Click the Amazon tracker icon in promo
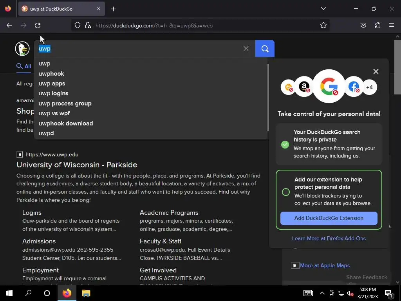The width and height of the screenshot is (401, 301). 304,87
